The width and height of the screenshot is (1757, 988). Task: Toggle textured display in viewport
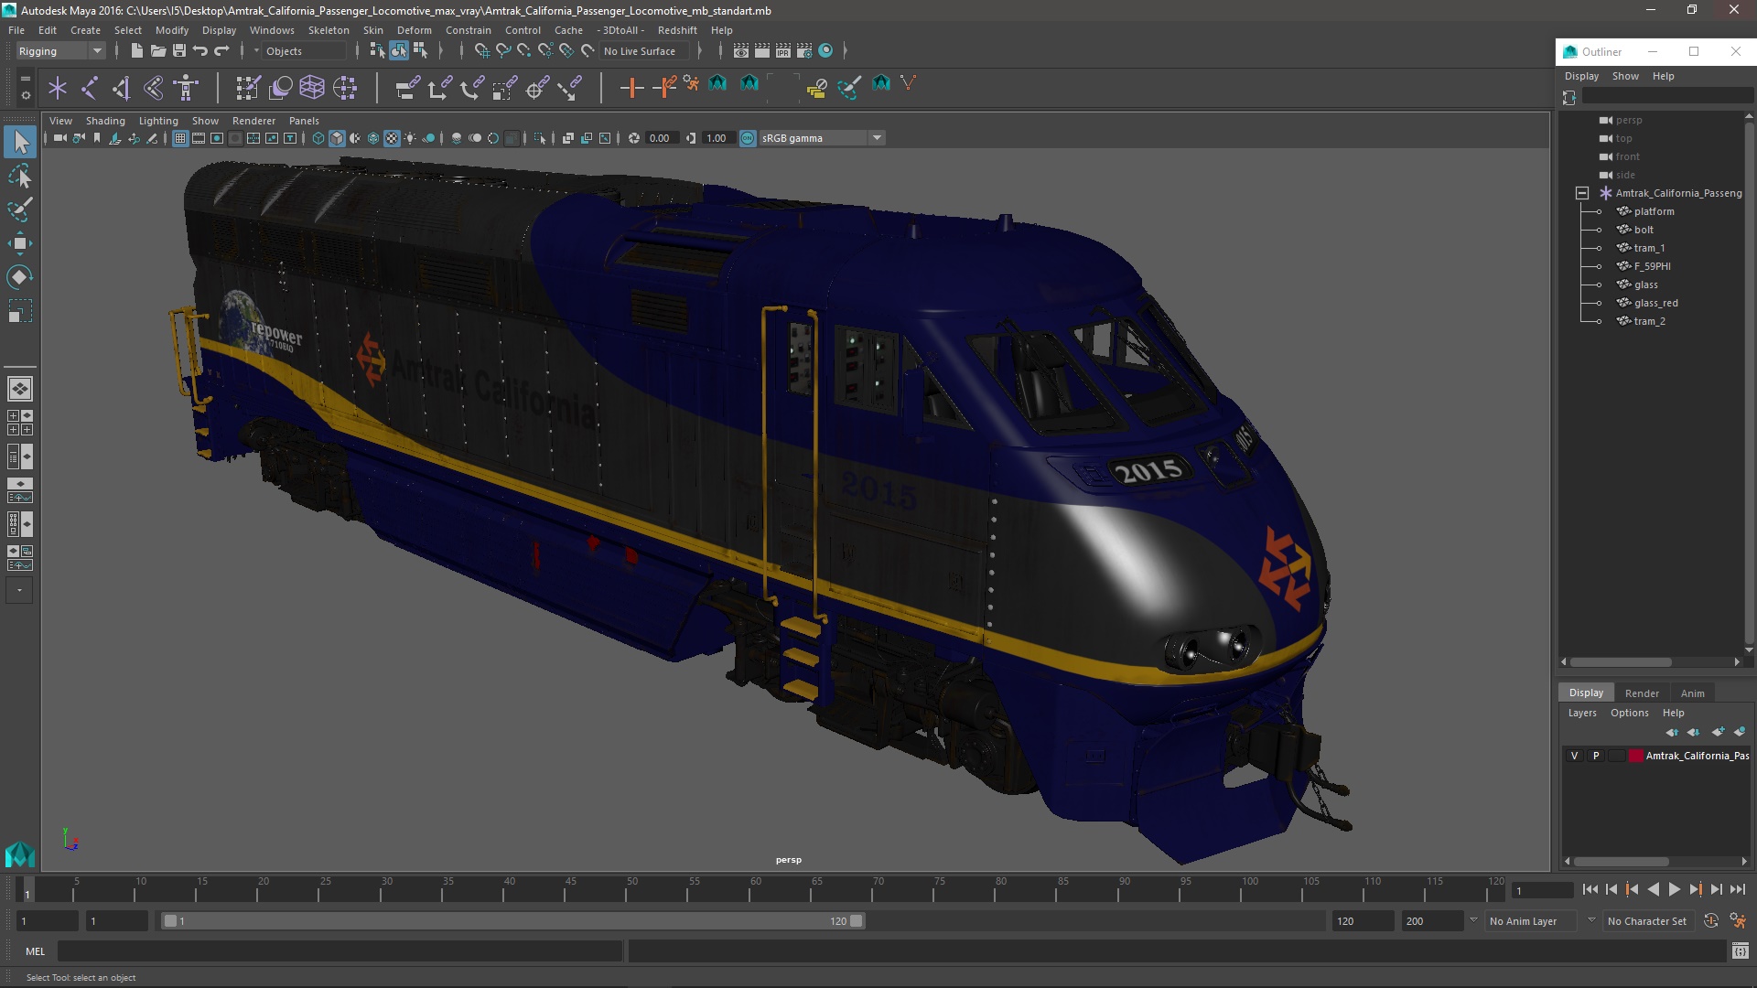pyautogui.click(x=392, y=138)
